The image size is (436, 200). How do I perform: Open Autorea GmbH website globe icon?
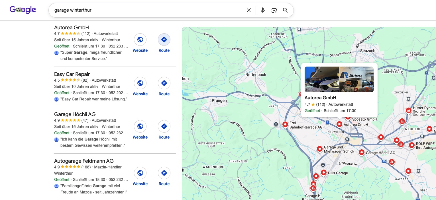point(140,40)
